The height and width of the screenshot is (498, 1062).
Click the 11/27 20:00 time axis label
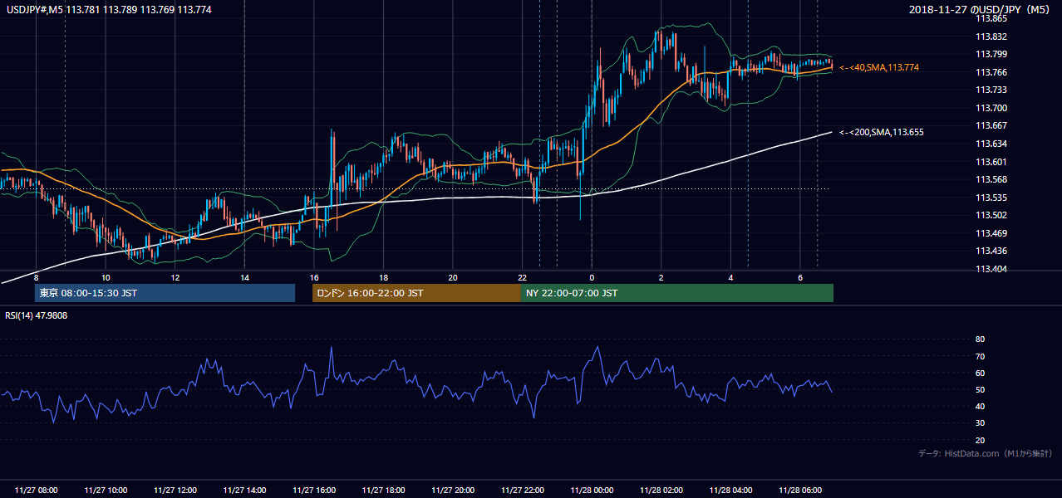pyautogui.click(x=453, y=491)
